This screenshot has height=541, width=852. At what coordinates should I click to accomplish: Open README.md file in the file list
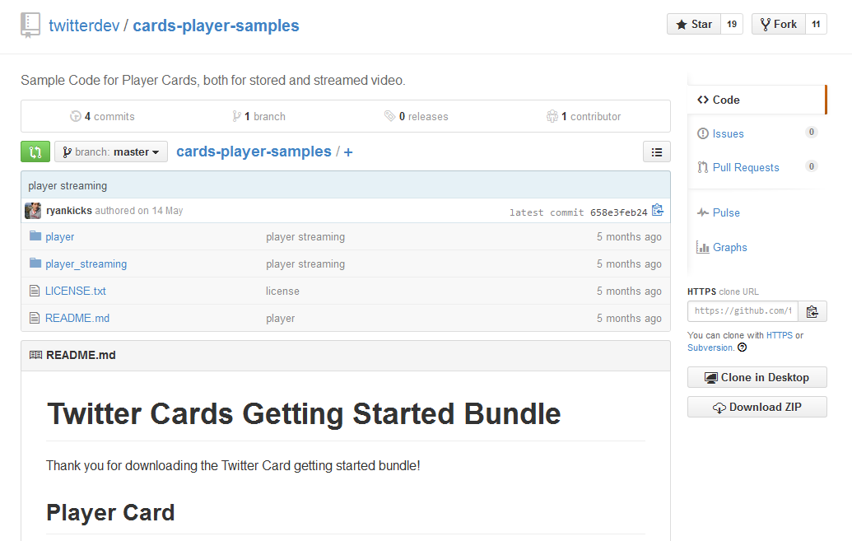[77, 318]
